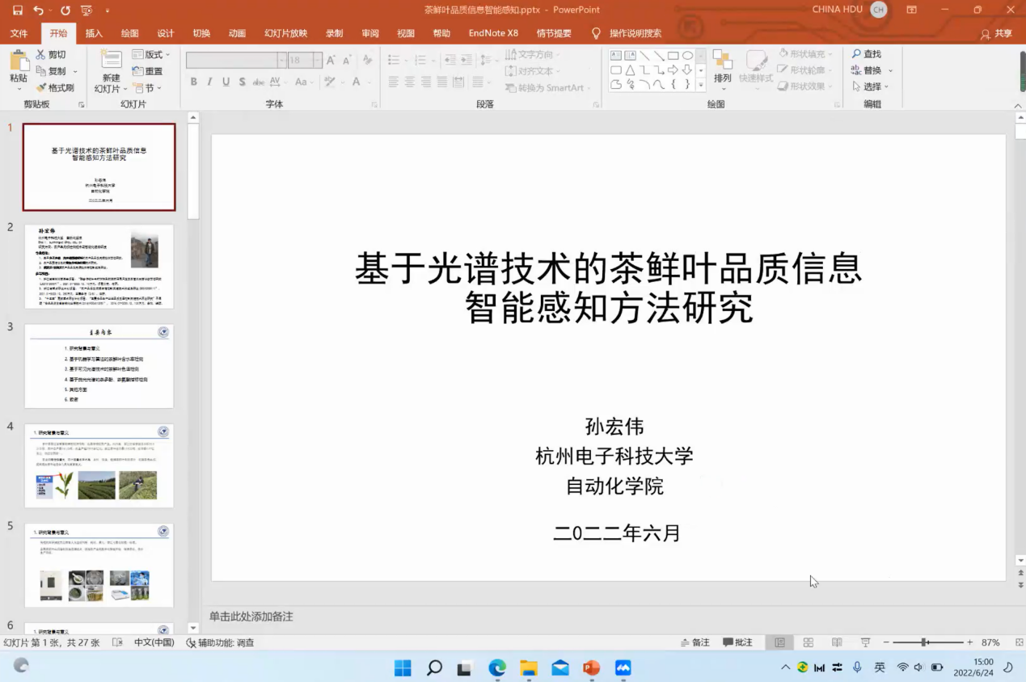This screenshot has width=1026, height=682.
Task: Switch to the Insert (插入) tab
Action: tap(94, 33)
